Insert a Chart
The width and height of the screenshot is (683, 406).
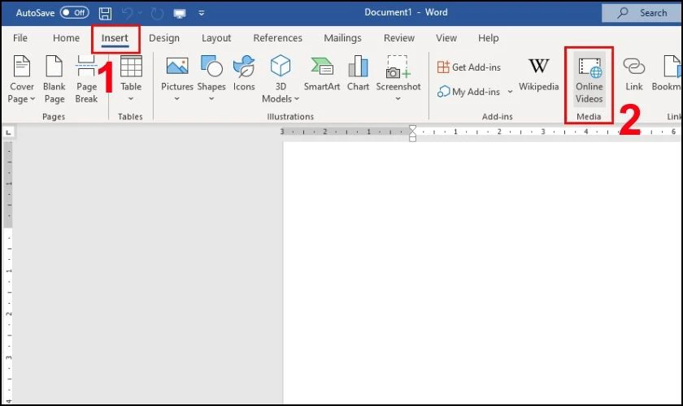[x=358, y=74]
